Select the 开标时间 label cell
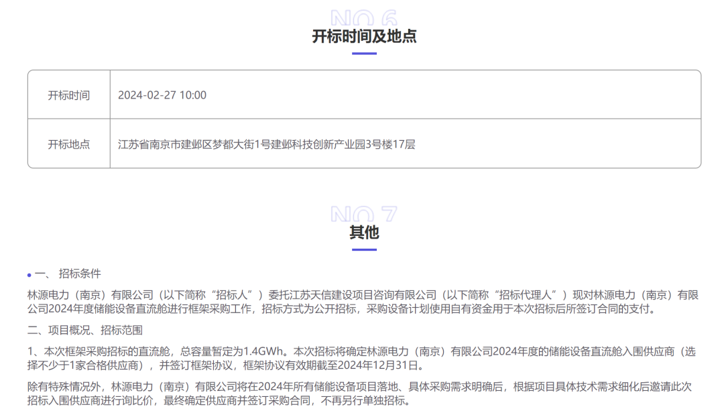 click(x=69, y=95)
